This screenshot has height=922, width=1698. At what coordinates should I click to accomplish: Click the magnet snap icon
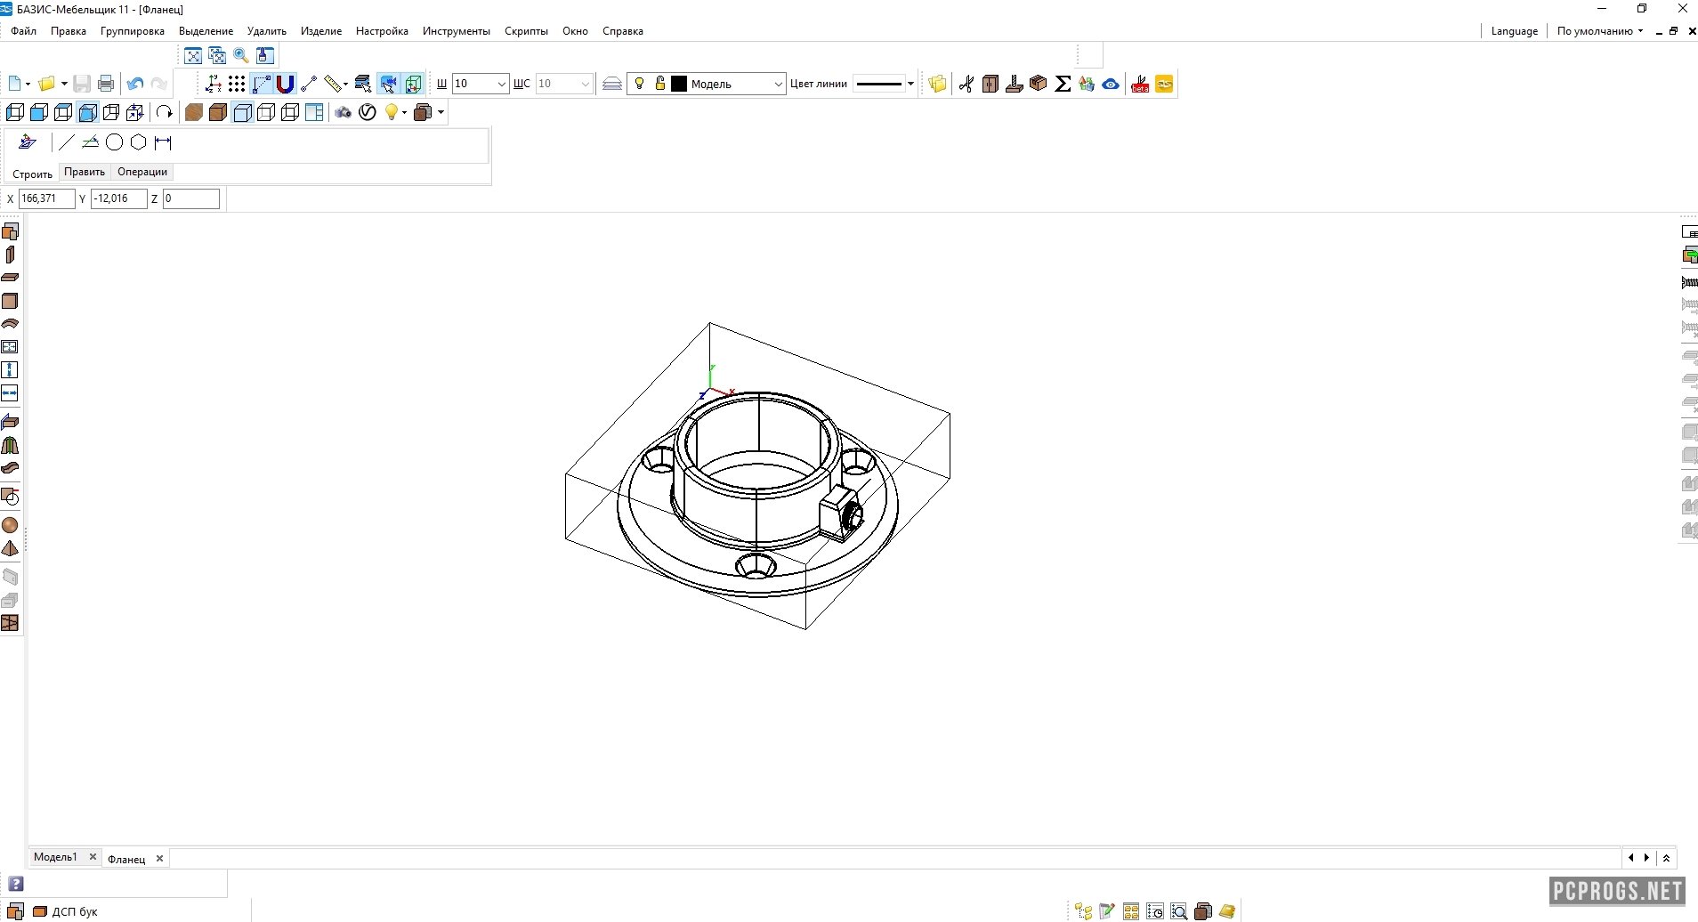pos(285,84)
